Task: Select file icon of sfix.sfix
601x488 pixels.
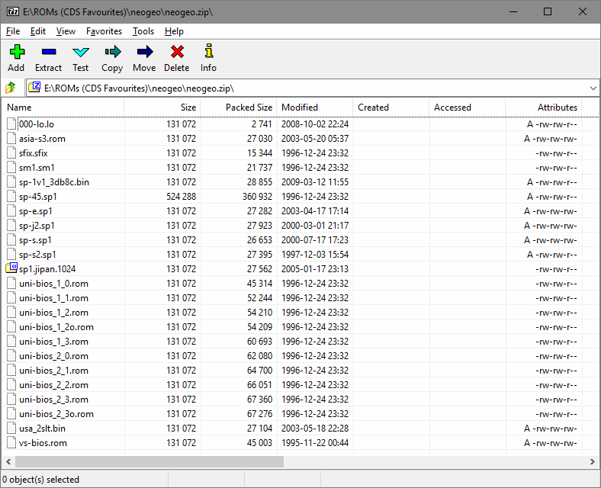Action: tap(11, 152)
